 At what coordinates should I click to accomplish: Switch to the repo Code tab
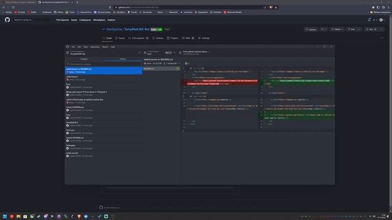tap(107, 38)
